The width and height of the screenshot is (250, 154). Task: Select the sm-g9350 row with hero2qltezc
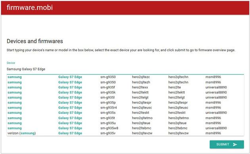pos(125,77)
